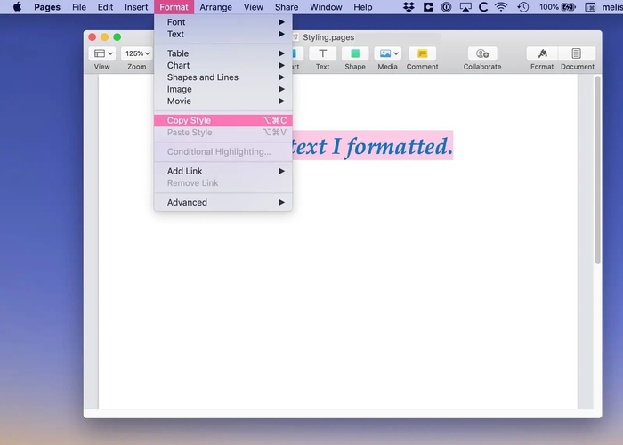
Task: Open the View options dropdown
Action: tap(102, 54)
